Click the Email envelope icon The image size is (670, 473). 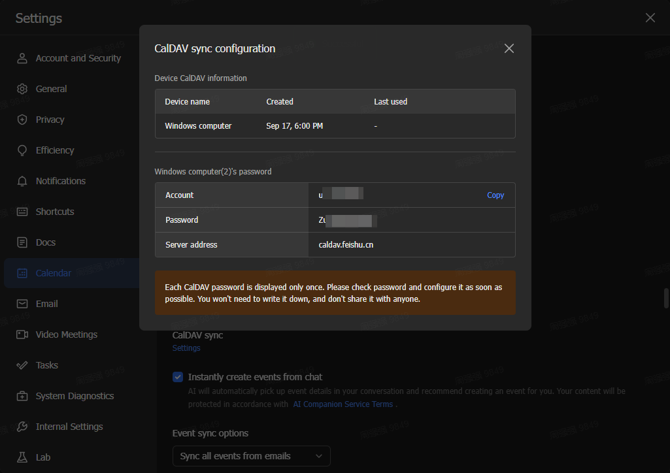[x=22, y=304]
